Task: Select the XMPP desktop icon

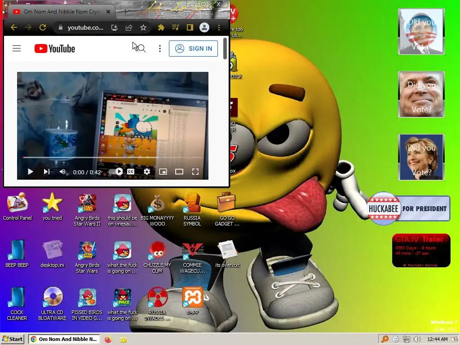Action: pos(192,301)
